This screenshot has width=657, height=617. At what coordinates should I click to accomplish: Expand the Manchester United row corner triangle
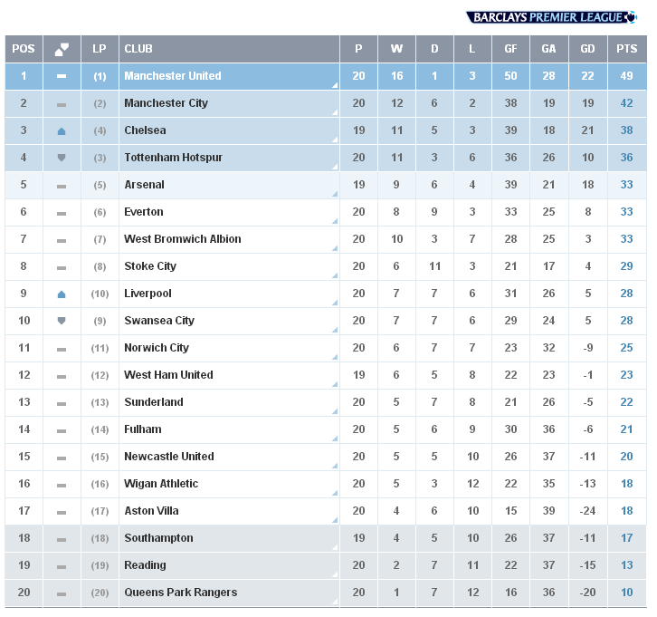335,85
